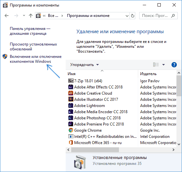Select the Google Chrome icon
Image resolution: width=182 pixels, height=172 pixels.
point(71,130)
